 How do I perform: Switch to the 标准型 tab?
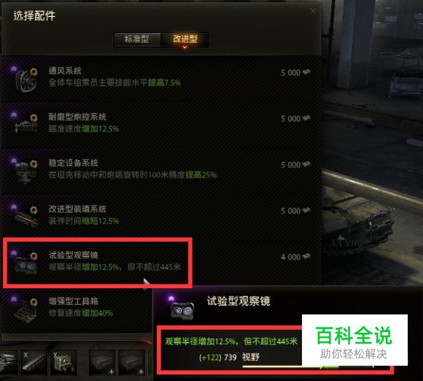137,39
